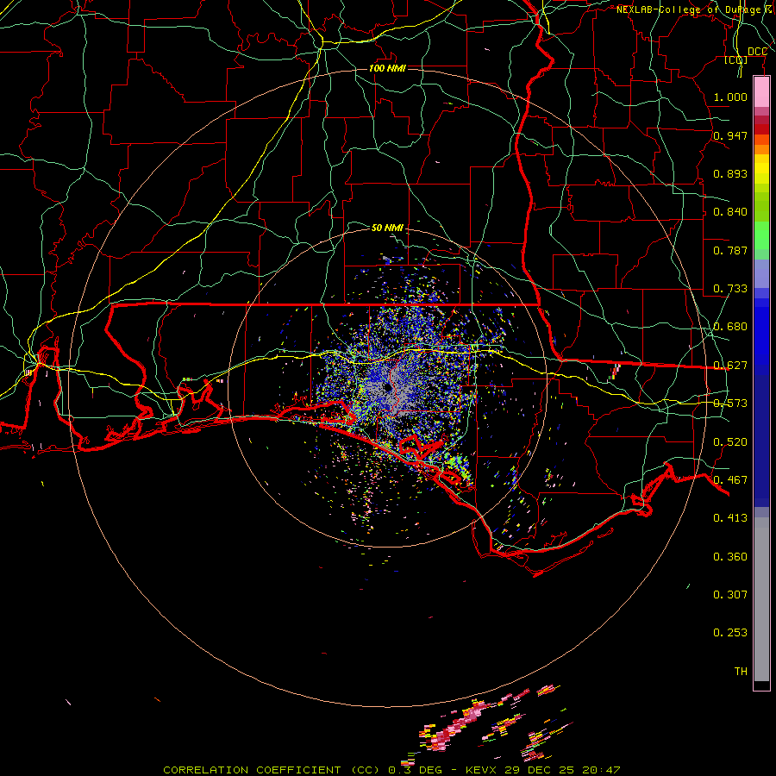Pick the gray segment of the color scale
This screenshot has width=776, height=776.
[x=761, y=599]
